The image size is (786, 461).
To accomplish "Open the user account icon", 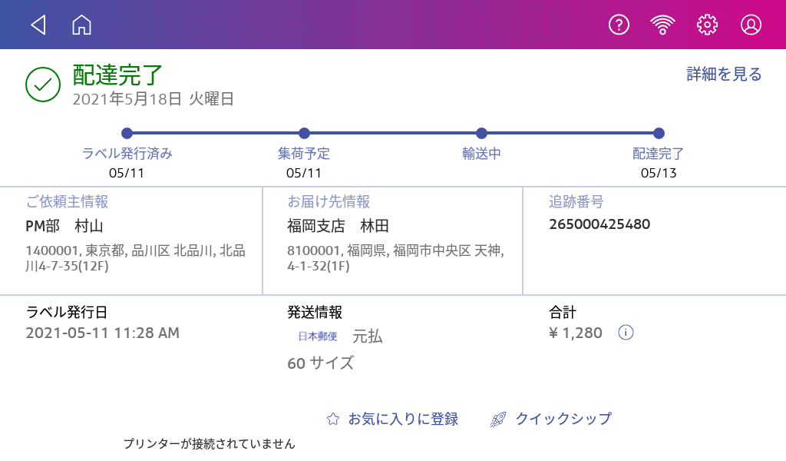I will coord(751,24).
